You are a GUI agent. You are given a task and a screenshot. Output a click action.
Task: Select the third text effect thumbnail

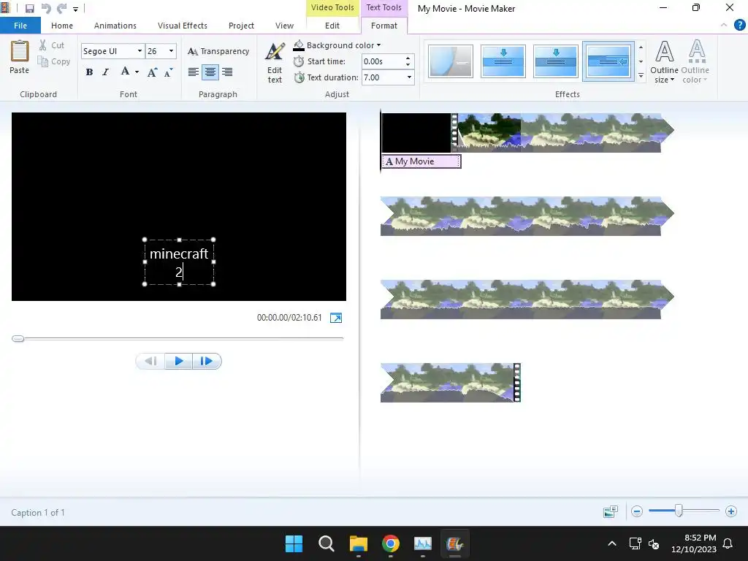click(555, 61)
